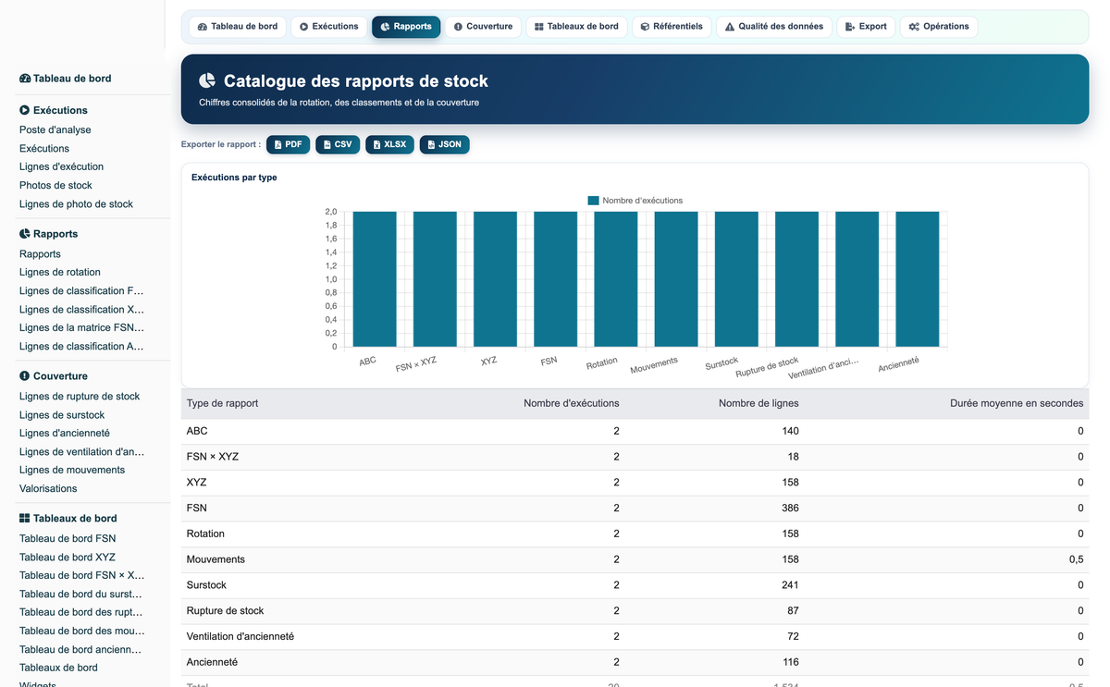Export the report as JSON
The width and height of the screenshot is (1110, 687).
444,144
